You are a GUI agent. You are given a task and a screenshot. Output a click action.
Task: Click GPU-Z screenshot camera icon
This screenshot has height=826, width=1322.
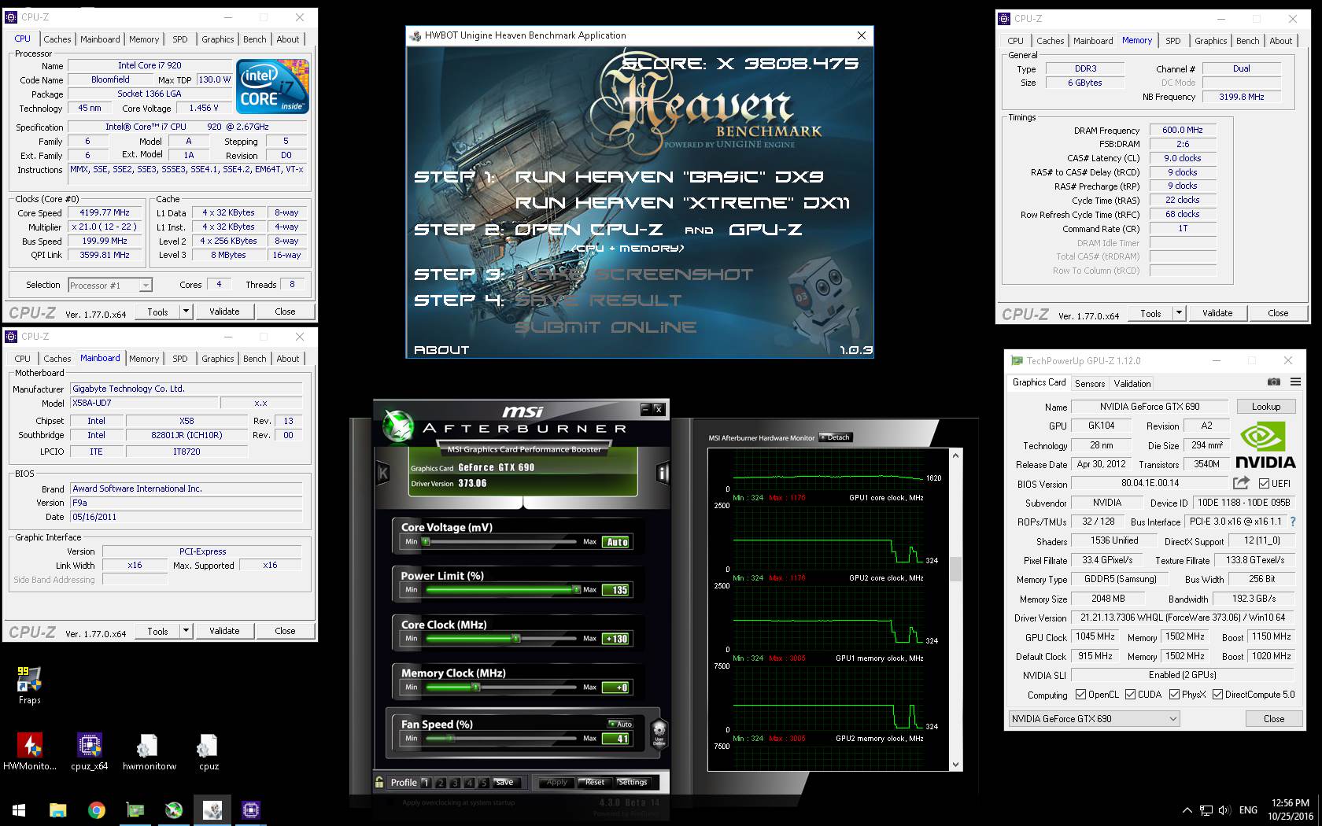tap(1274, 382)
